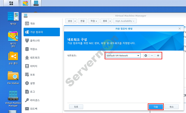Open 제어판 desktop icon
The height and width of the screenshot is (113, 186).
point(13,19)
